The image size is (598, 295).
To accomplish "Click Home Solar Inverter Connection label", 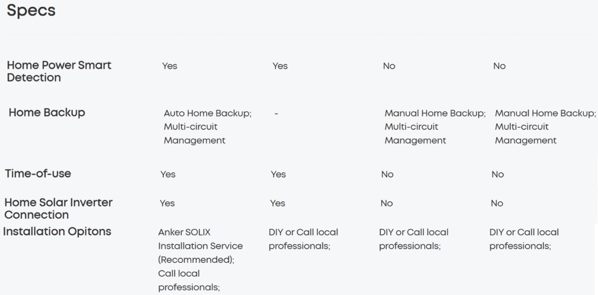I will 58,209.
